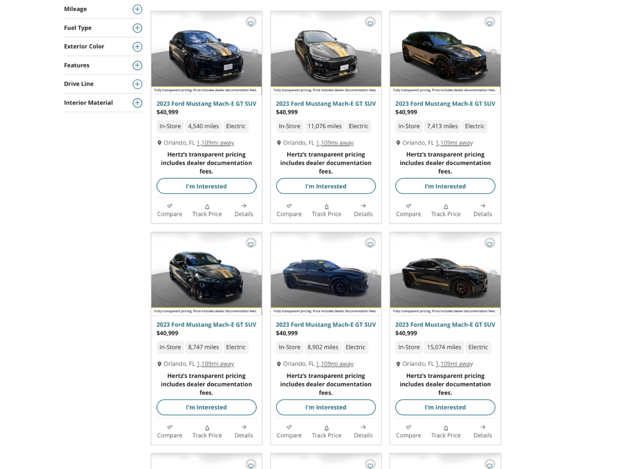
Task: Compare the 15,074 miles Mach-E
Action: click(x=408, y=431)
